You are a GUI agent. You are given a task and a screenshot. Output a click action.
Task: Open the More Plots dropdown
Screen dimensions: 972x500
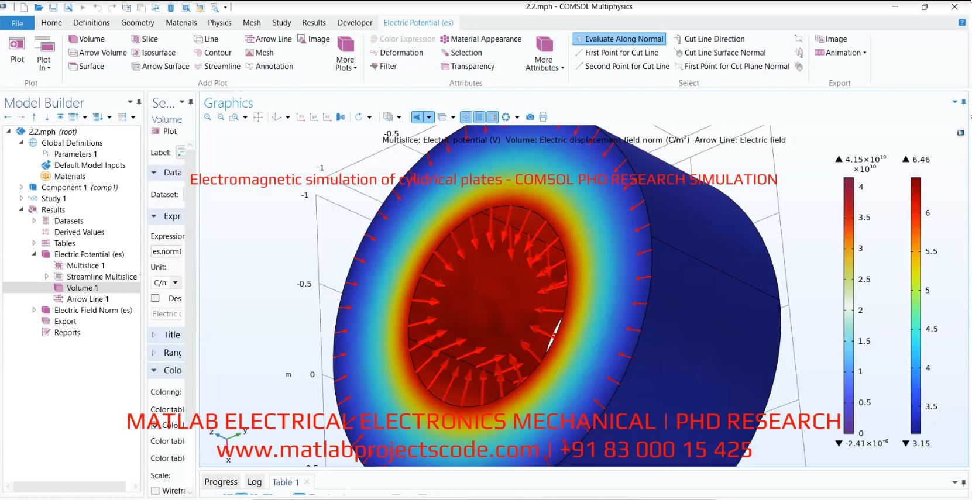tap(346, 54)
